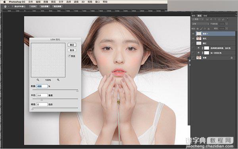Click the lock all padlock icon

click(x=209, y=29)
